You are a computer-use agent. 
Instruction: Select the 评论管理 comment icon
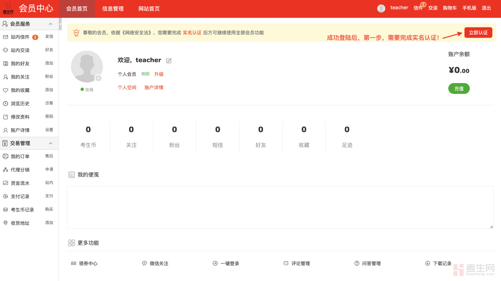pos(285,263)
